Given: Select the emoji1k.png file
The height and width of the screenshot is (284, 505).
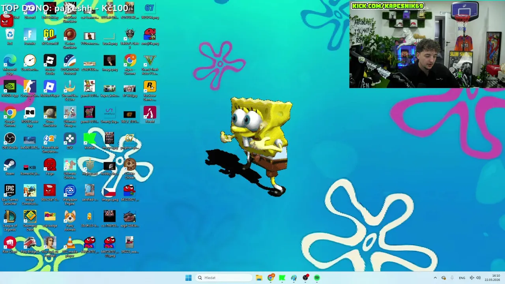Looking at the screenshot, I should [x=150, y=37].
